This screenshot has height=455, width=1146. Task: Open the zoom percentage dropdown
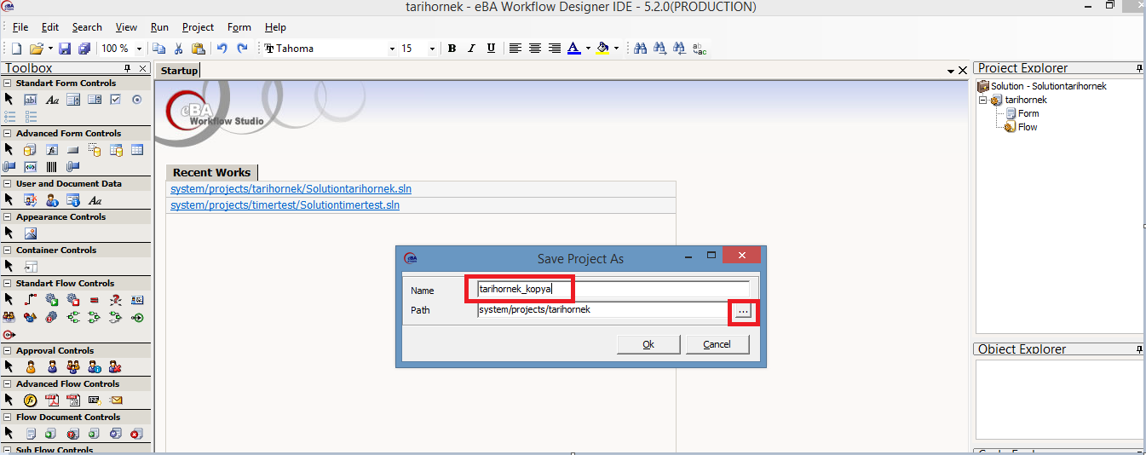pyautogui.click(x=139, y=49)
